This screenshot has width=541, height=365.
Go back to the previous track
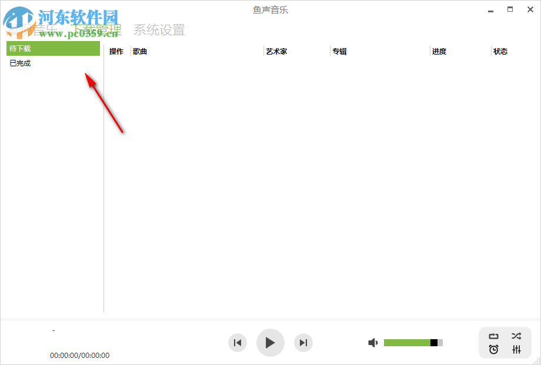point(238,343)
